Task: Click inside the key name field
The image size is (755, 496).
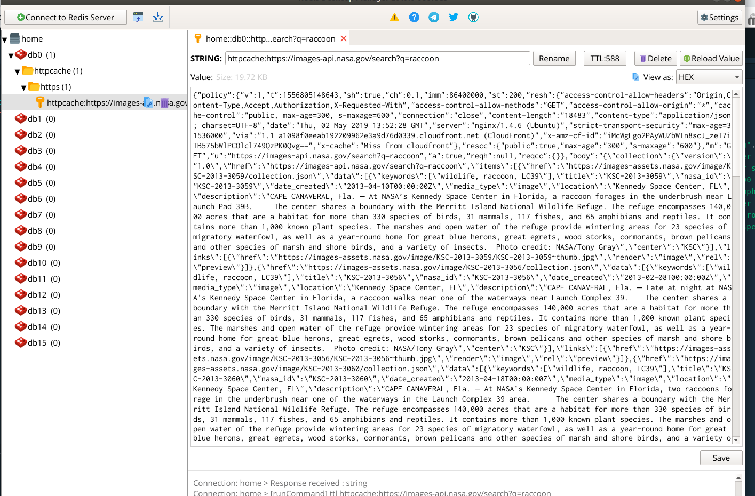Action: [377, 58]
